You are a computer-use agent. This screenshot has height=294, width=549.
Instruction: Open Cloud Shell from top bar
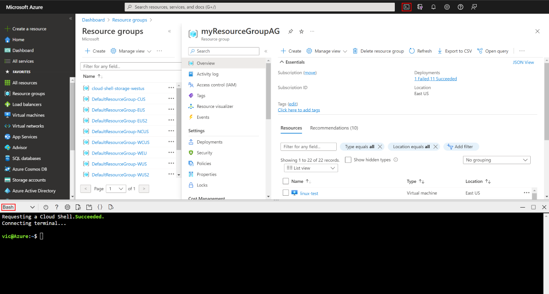pyautogui.click(x=406, y=7)
